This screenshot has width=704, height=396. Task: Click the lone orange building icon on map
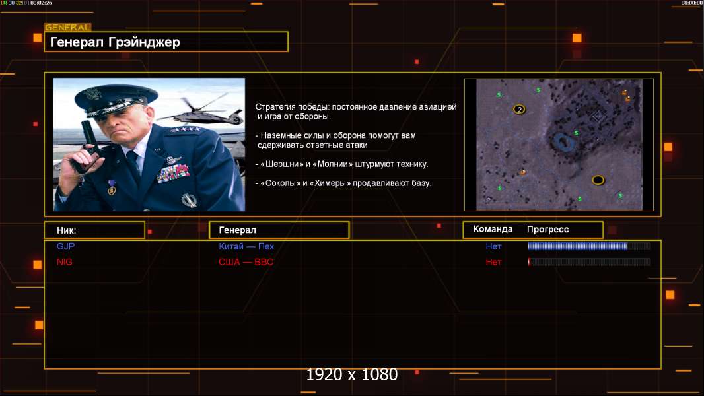(x=523, y=172)
